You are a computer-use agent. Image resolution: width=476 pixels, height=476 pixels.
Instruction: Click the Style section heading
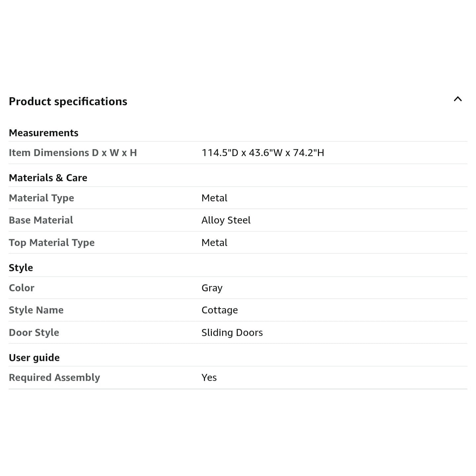pyautogui.click(x=21, y=268)
